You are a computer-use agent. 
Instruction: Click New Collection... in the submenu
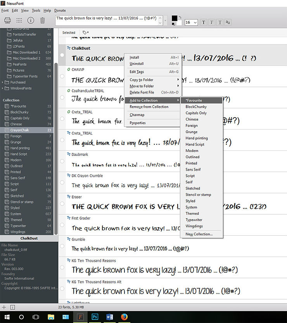tap(199, 234)
